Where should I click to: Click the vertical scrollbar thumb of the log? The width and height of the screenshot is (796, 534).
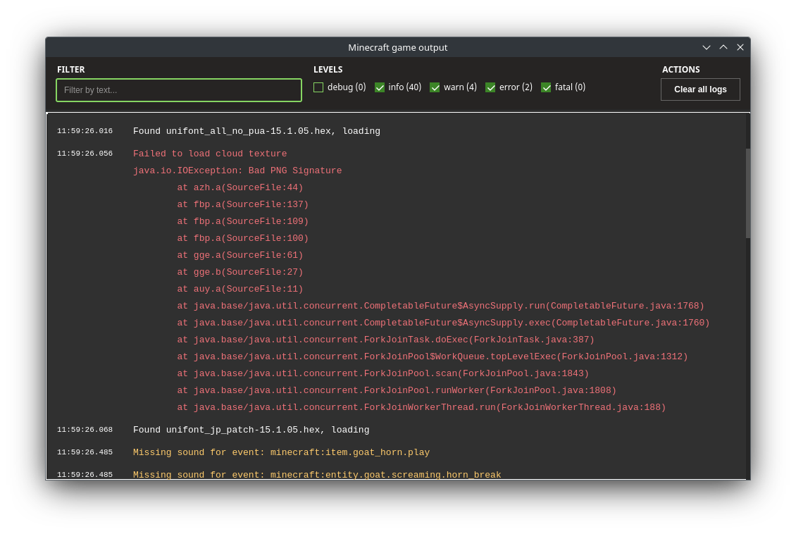point(748,193)
